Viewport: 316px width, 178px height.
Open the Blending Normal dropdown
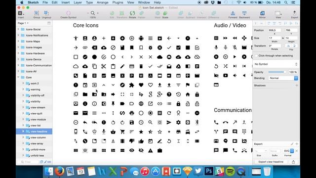click(x=283, y=78)
